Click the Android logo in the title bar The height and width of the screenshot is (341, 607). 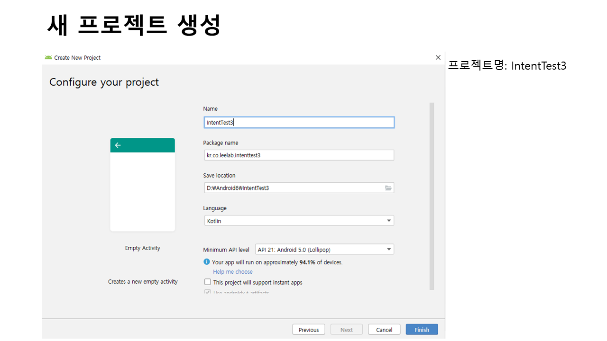click(x=48, y=58)
